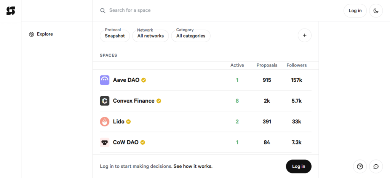Click the plus button to add a space
Image resolution: width=390 pixels, height=178 pixels.
coord(304,35)
